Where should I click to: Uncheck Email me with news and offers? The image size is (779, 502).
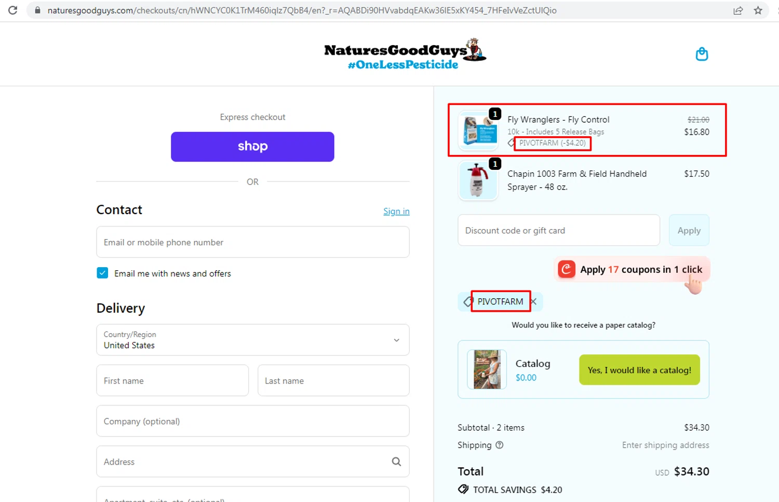point(102,273)
